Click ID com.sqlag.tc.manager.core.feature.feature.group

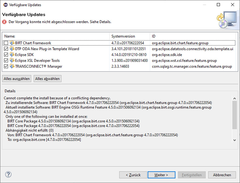(x=192, y=66)
